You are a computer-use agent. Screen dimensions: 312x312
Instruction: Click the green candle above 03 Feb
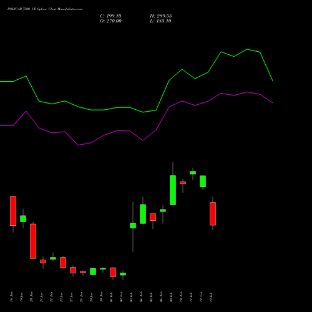133,225
